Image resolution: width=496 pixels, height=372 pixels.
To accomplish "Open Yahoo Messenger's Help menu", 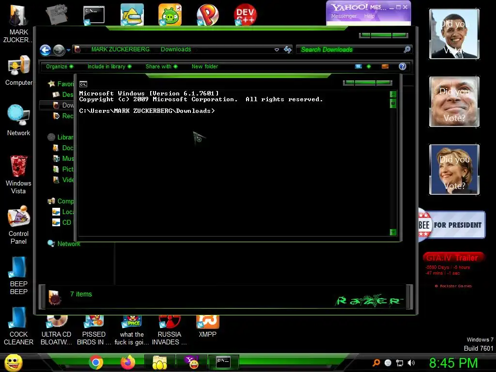I will click(369, 16).
